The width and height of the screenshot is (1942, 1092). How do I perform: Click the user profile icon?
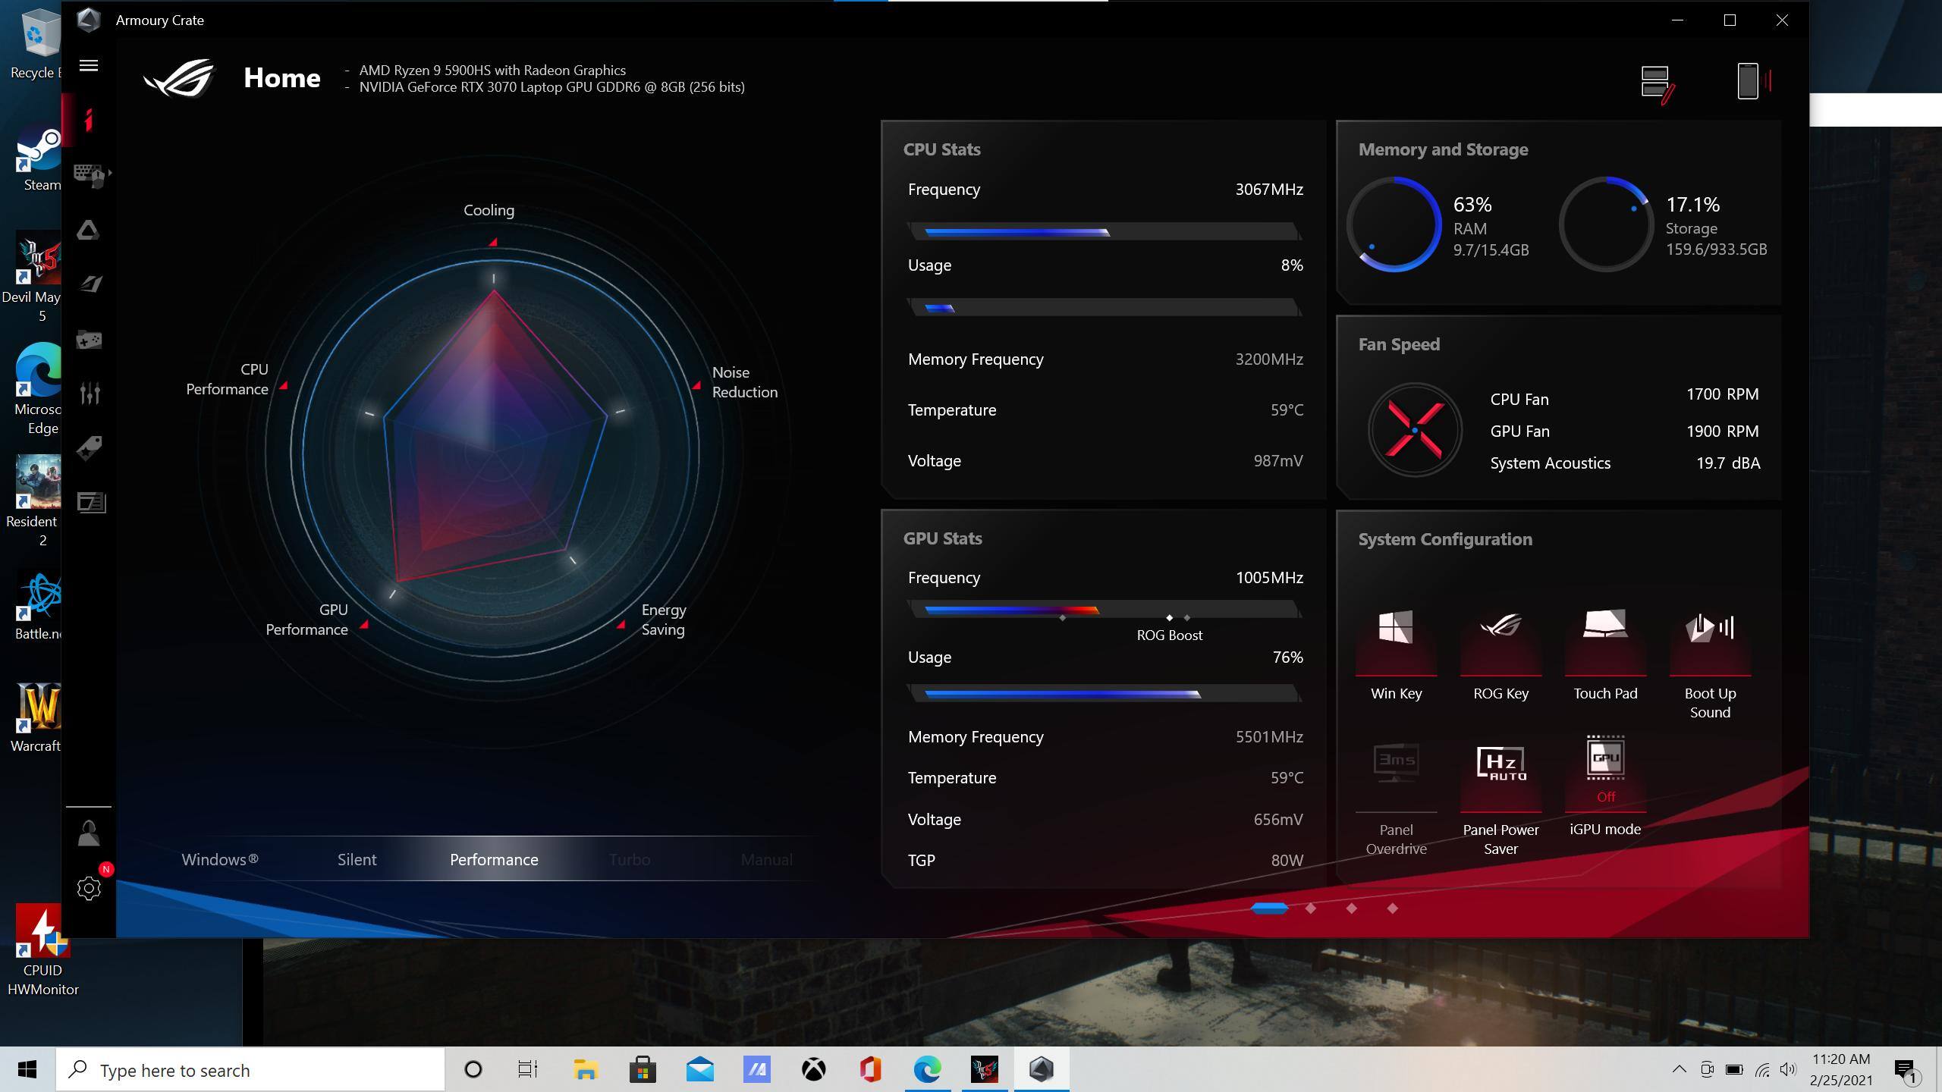(89, 833)
